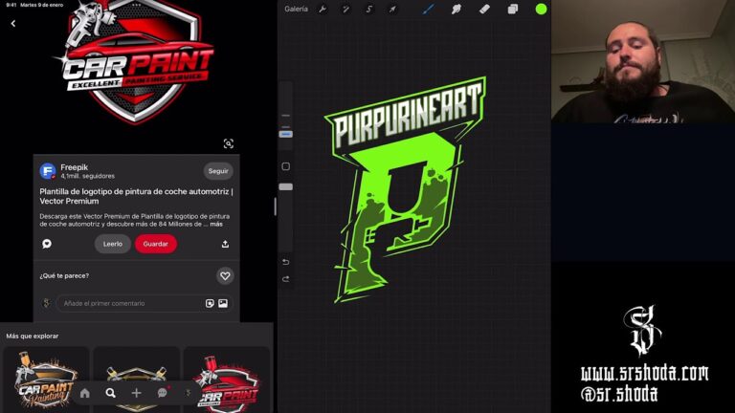Create a new pin with the plus icon

point(137,393)
